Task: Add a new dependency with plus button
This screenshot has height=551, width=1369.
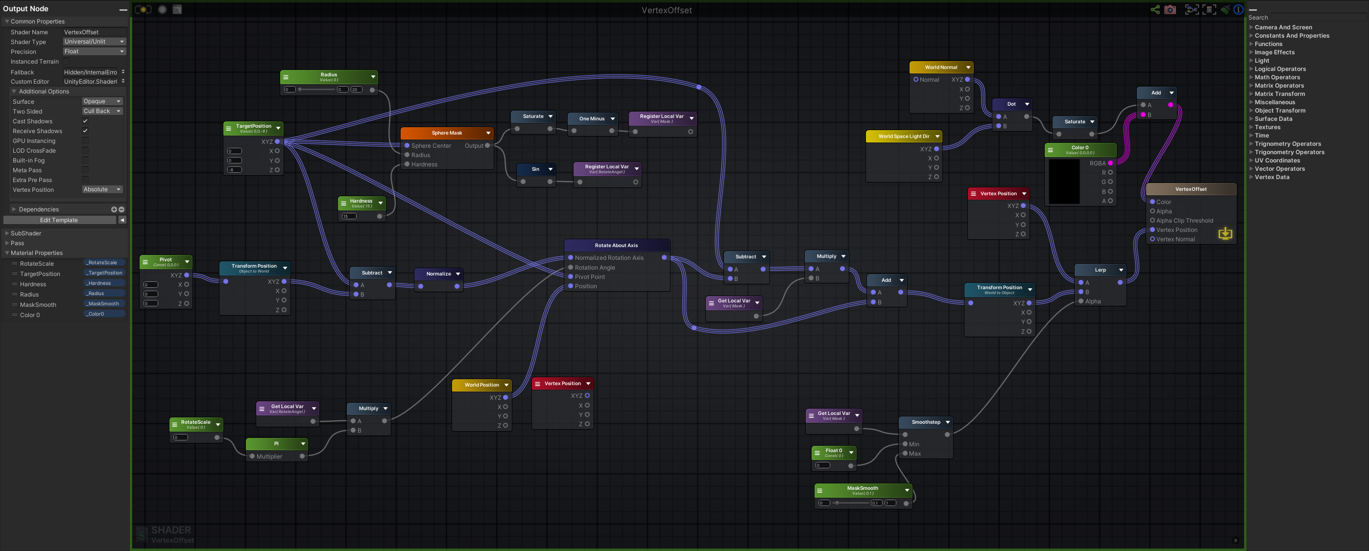Action: click(x=114, y=209)
